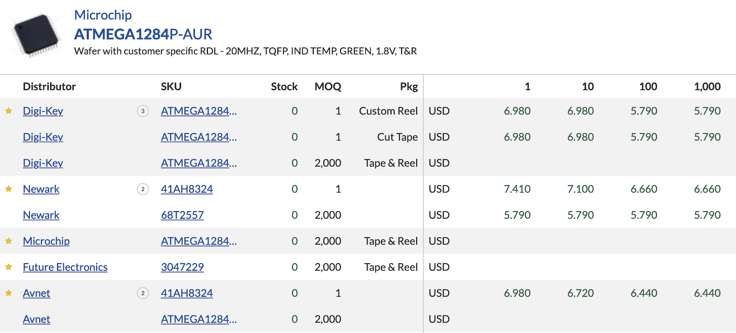Click the SKU column header
Viewport: 736px width, 333px height.
[x=171, y=86]
